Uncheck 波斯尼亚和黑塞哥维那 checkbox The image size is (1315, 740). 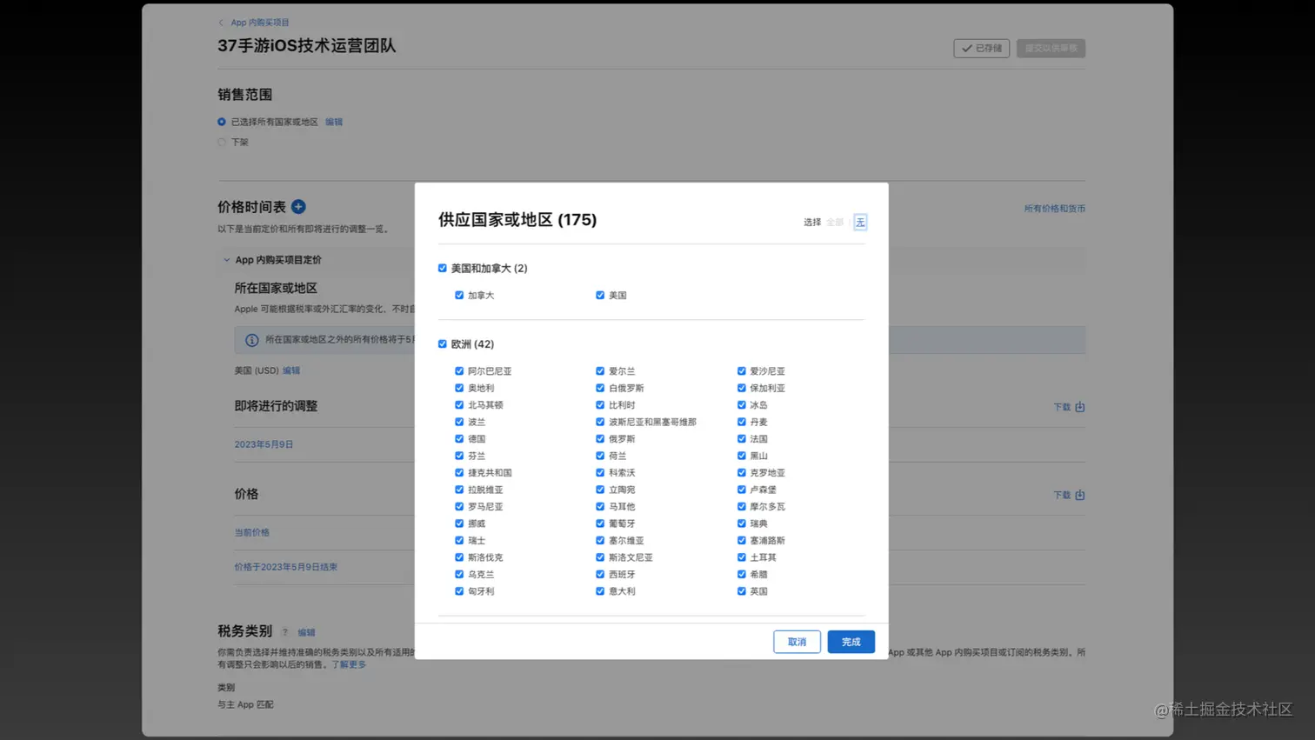(600, 422)
